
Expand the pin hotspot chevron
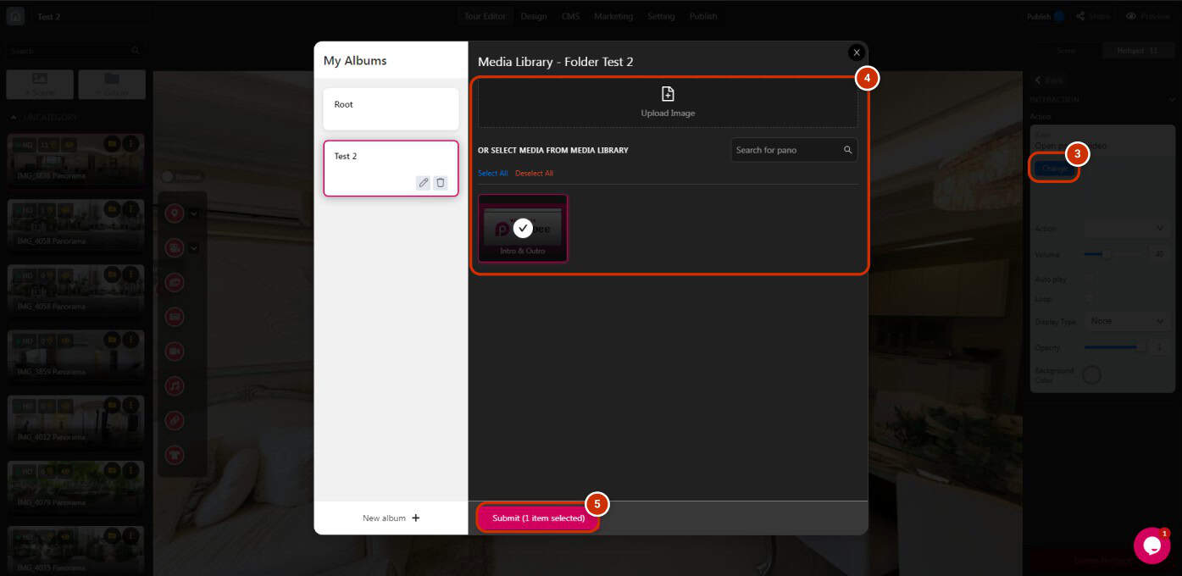(193, 213)
